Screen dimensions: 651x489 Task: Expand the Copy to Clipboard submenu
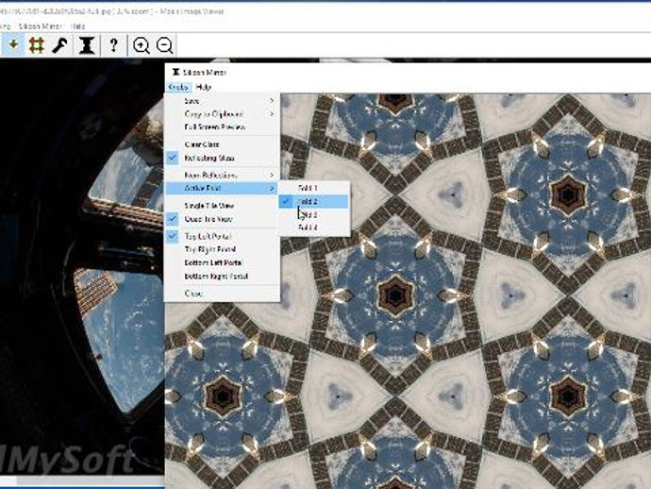coord(222,114)
